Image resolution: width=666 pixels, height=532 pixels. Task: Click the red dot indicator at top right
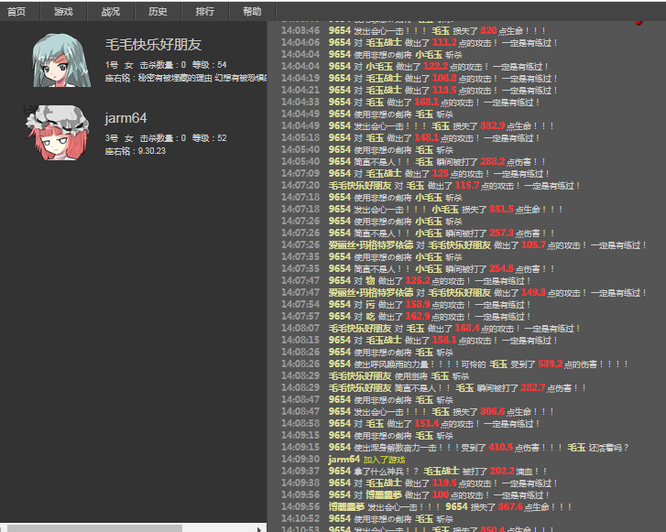point(638,20)
